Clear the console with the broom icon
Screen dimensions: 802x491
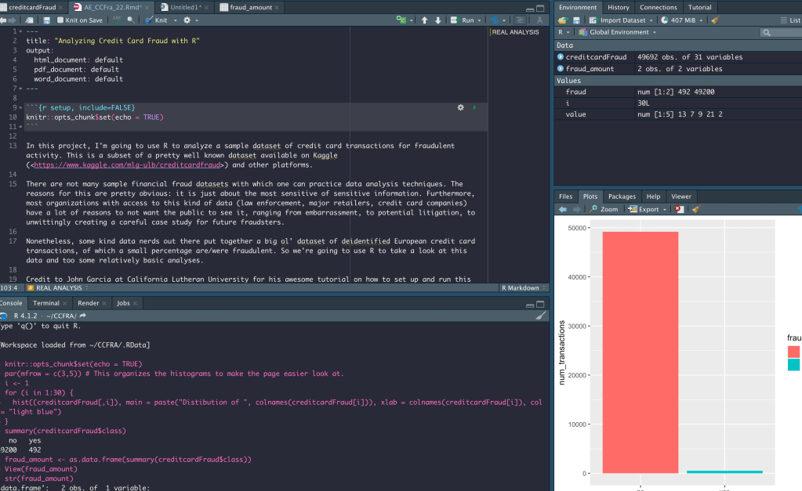[x=540, y=316]
